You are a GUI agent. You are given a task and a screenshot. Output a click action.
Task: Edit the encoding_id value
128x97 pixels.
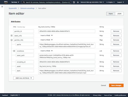point(67,62)
